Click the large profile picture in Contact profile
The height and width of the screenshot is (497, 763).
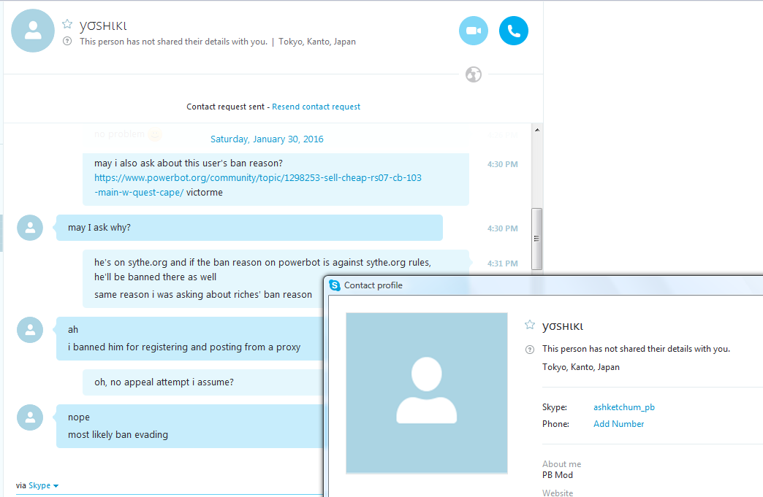pyautogui.click(x=427, y=393)
